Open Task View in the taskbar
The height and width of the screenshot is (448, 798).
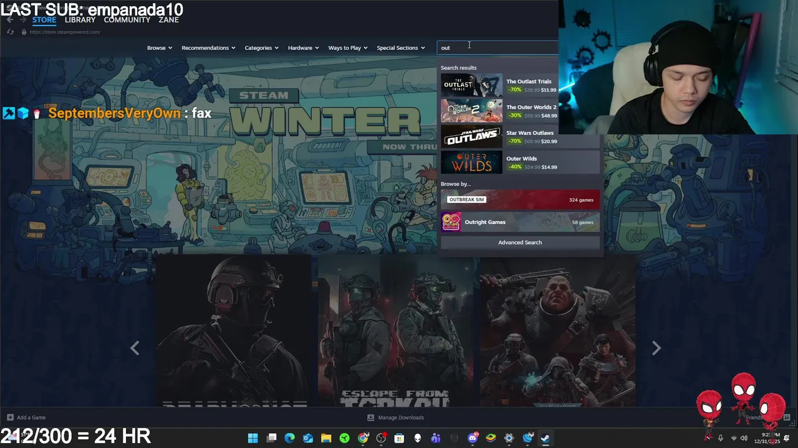point(271,438)
